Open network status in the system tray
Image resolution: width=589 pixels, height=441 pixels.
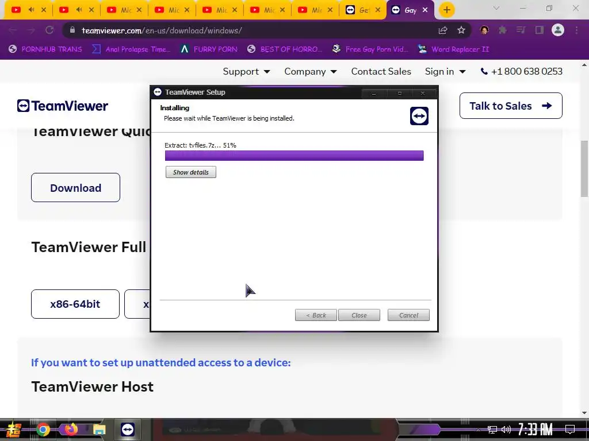click(492, 430)
